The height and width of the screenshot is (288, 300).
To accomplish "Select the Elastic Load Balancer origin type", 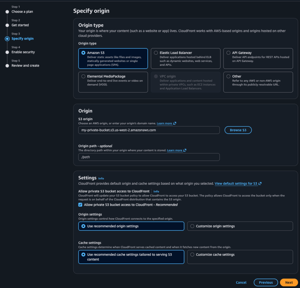I will [185, 59].
